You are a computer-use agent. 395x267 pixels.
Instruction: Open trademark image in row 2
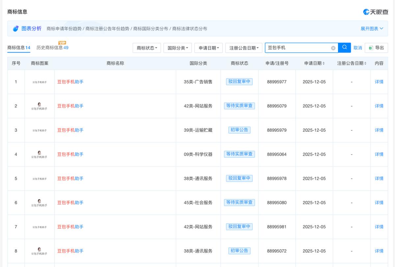point(39,106)
